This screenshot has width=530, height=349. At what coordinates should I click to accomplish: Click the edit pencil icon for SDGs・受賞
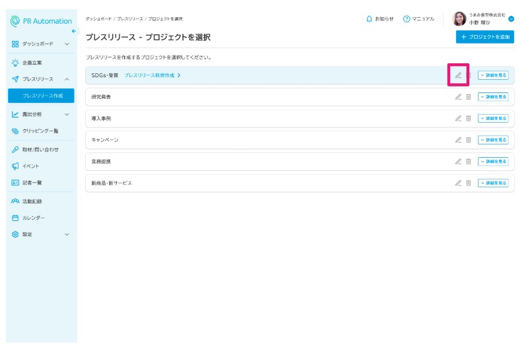[458, 75]
